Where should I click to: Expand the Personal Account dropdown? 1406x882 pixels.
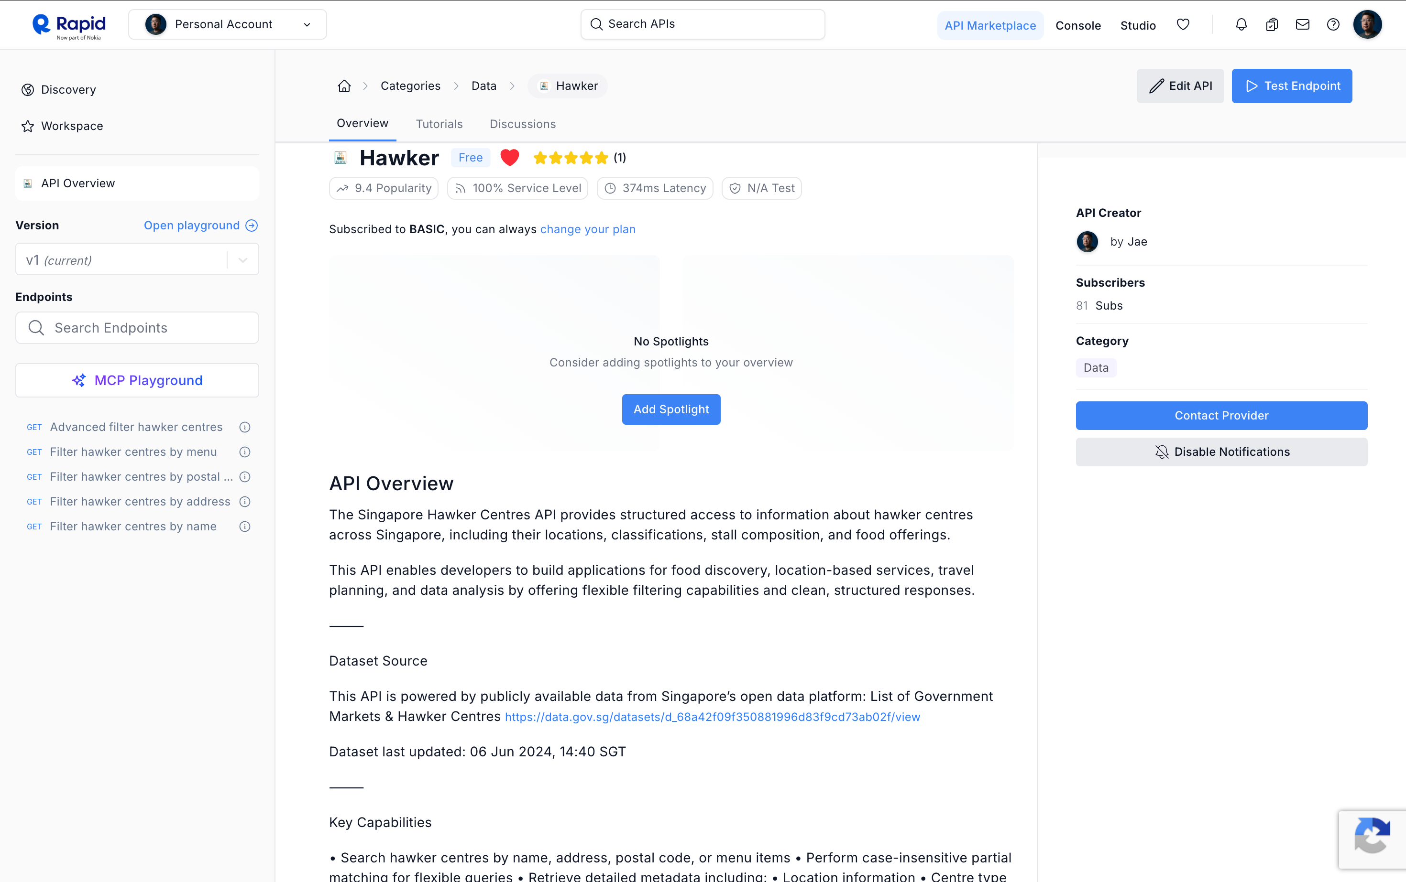(x=227, y=24)
